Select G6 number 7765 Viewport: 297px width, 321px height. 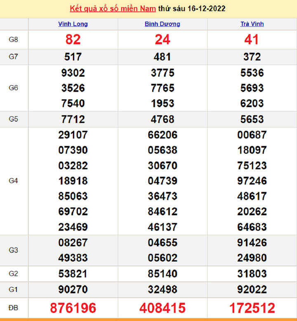pos(163,88)
